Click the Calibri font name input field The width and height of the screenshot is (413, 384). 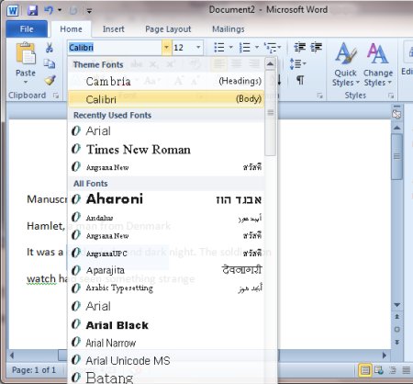pos(115,48)
